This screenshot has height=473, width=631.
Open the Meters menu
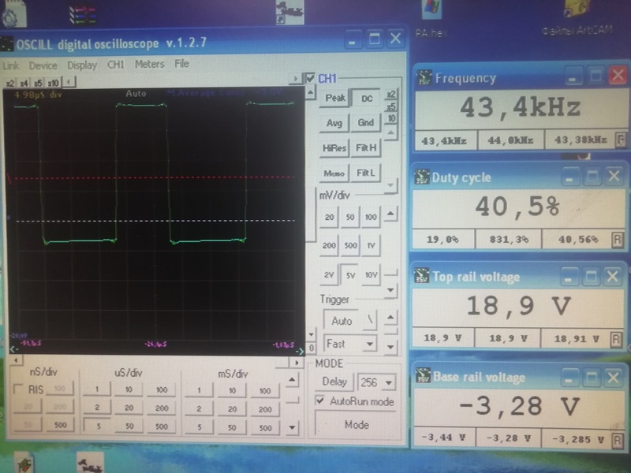149,65
